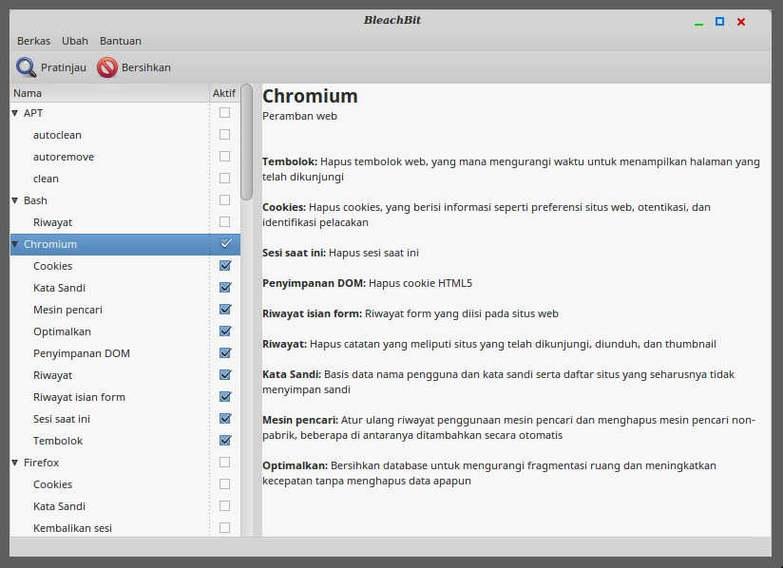This screenshot has width=783, height=568.
Task: Close the BleachBit window
Action: pyautogui.click(x=741, y=22)
